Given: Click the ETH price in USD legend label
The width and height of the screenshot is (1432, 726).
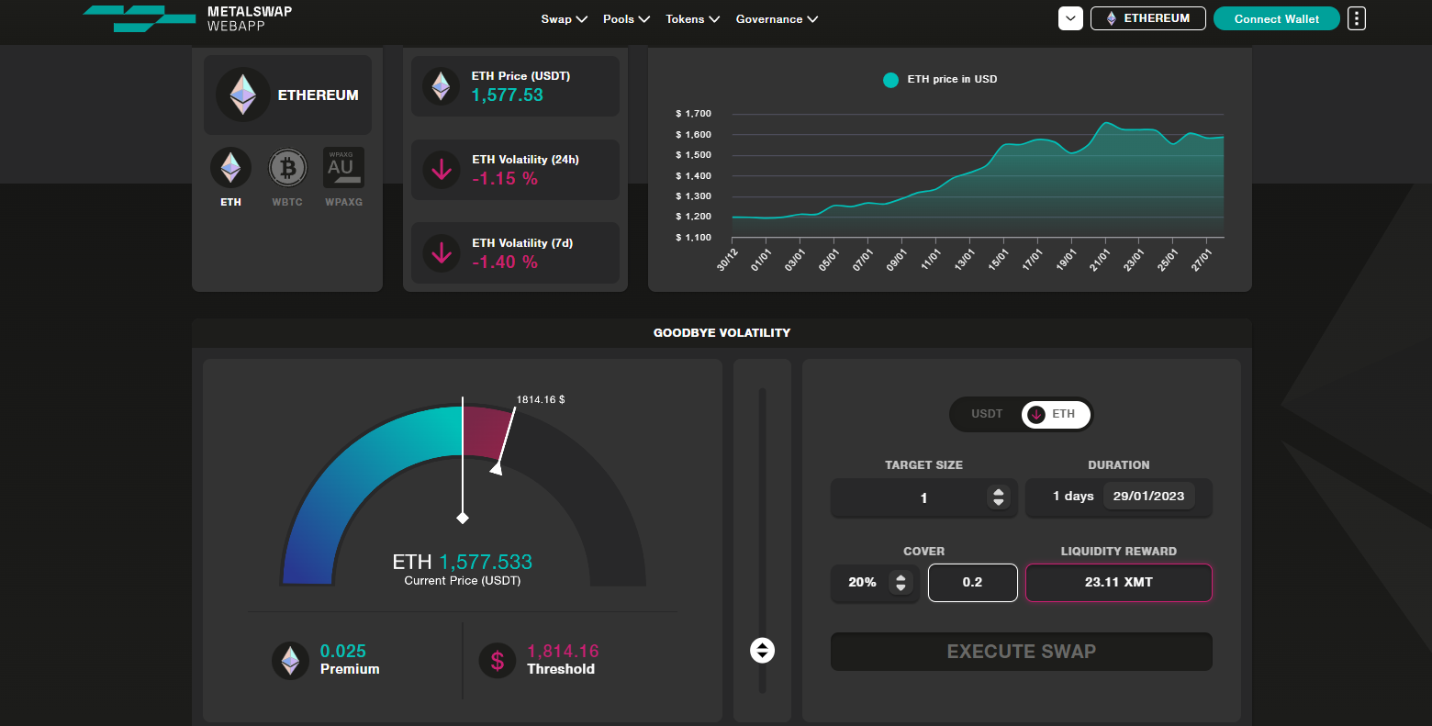Looking at the screenshot, I should tap(952, 80).
